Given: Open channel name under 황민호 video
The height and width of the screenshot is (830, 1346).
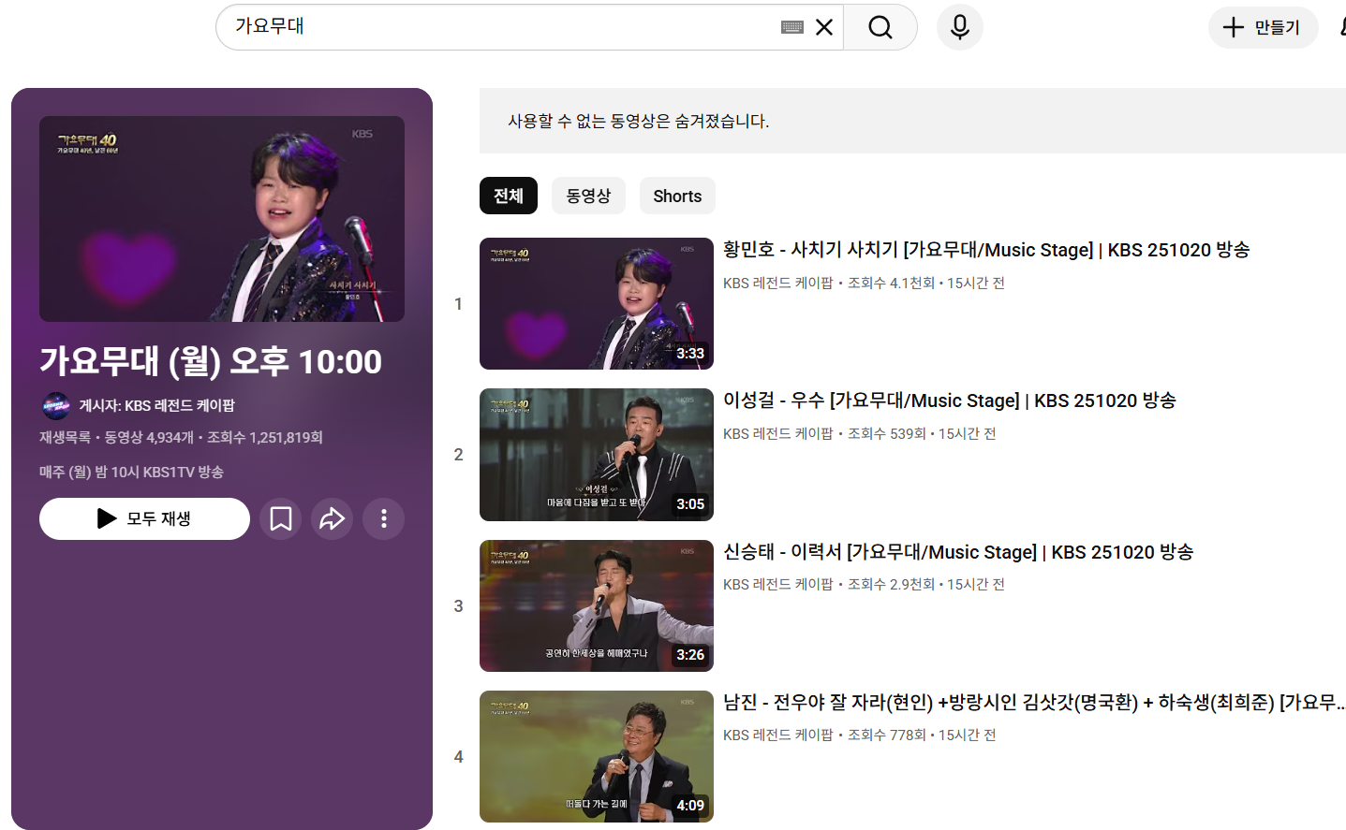Looking at the screenshot, I should click(x=778, y=283).
